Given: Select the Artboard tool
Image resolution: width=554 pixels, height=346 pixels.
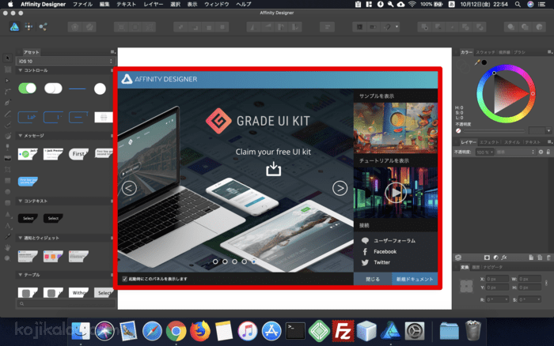Looking at the screenshot, I should coord(7,70).
